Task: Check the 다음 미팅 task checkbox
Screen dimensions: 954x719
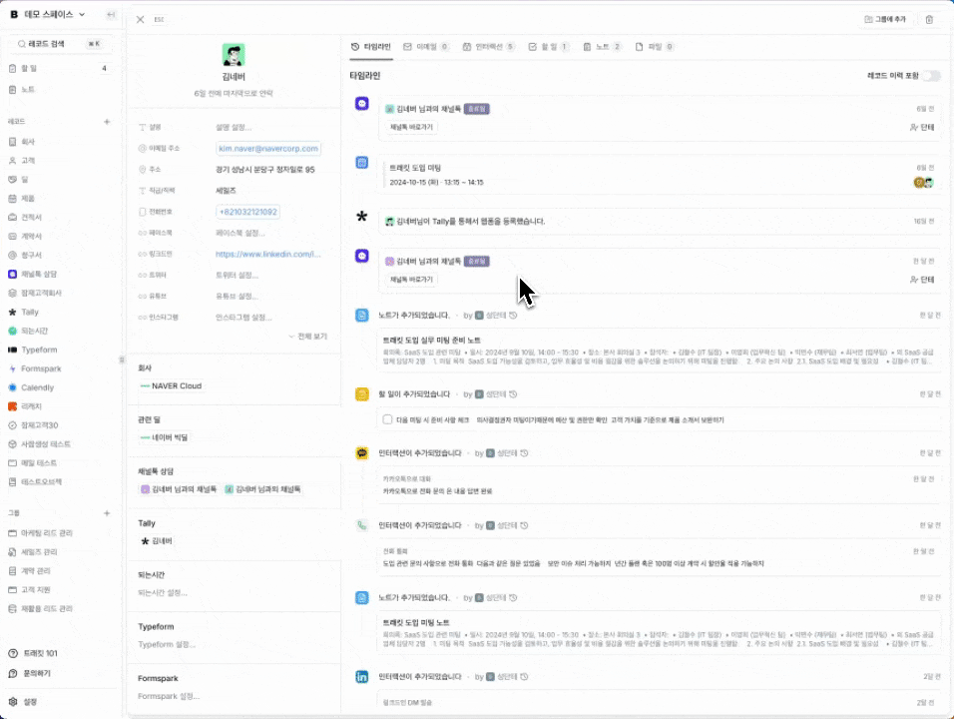Action: coord(387,419)
